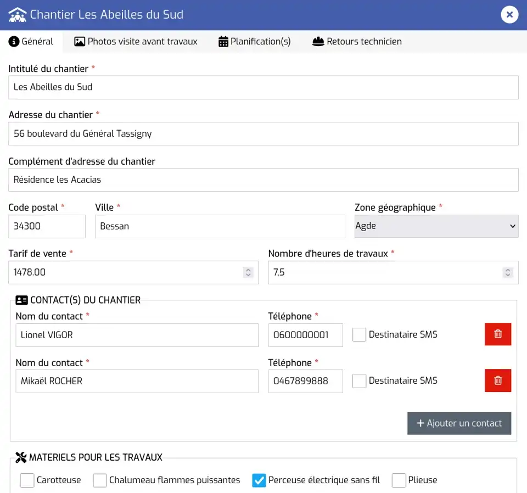The image size is (527, 493).
Task: Tick the Carotteuse checkbox
Action: (x=27, y=480)
